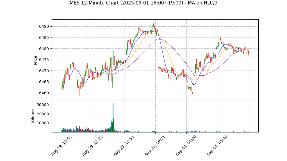287x161 pixels.
Task: Click the 6475 price tick label
Action: pyautogui.click(x=44, y=60)
